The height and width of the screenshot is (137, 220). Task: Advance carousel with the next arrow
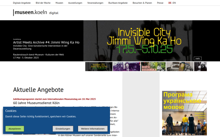(x=203, y=66)
